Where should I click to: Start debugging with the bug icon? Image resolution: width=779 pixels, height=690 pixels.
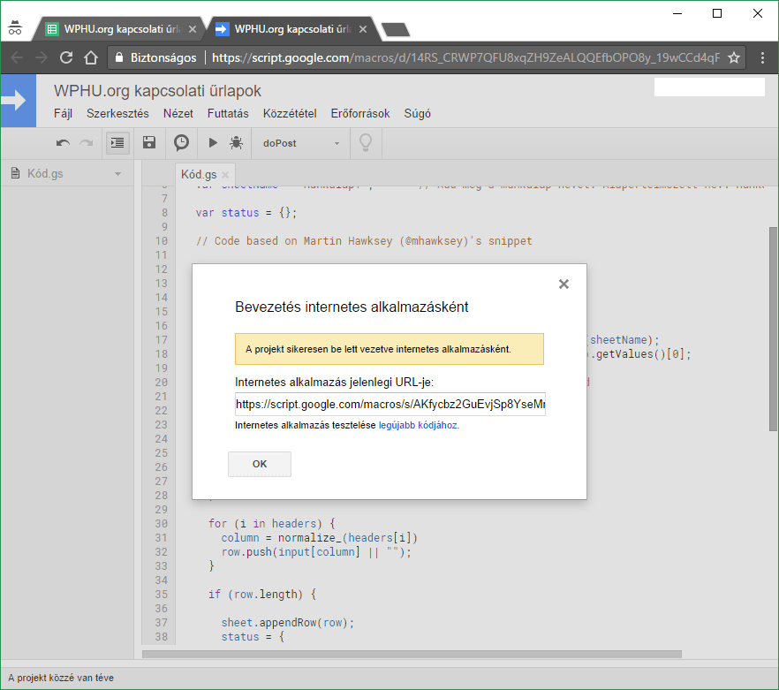coord(236,142)
